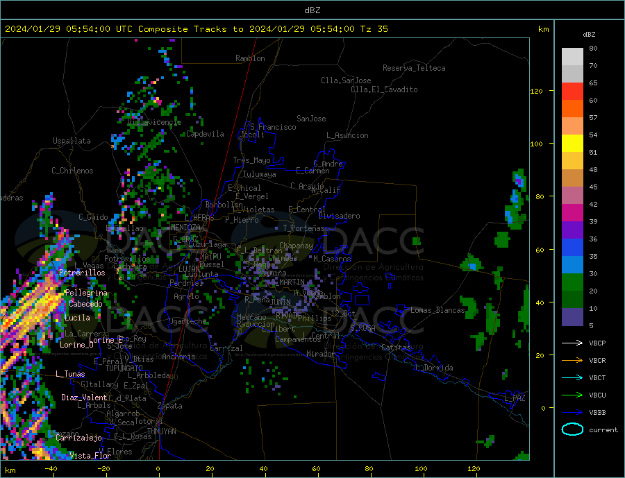
Task: Click the Reserva_Telteca label on the map
Action: pos(414,68)
